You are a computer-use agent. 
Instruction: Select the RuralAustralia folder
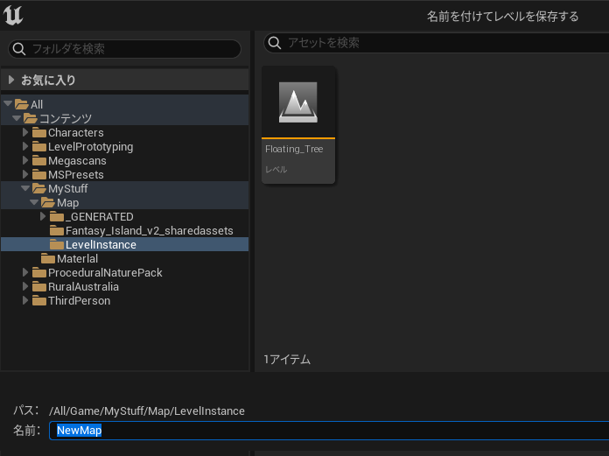pos(83,287)
